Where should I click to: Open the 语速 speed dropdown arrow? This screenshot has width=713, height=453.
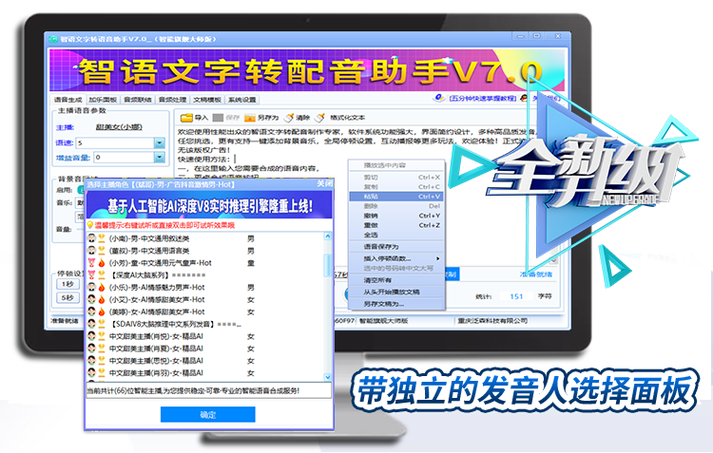pos(160,142)
